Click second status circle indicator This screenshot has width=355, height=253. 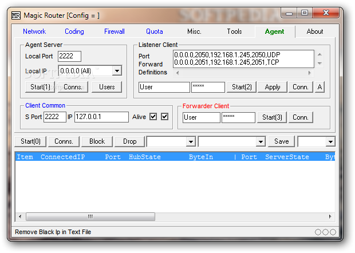coord(325,232)
